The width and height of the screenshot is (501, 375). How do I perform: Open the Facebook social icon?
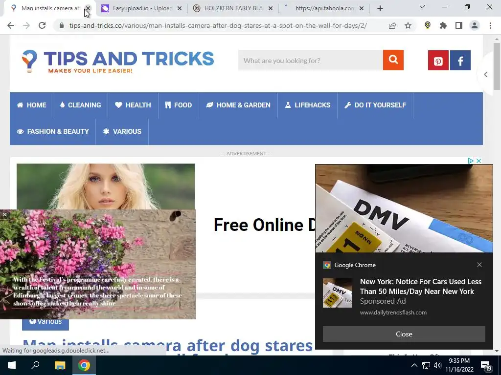[460, 60]
